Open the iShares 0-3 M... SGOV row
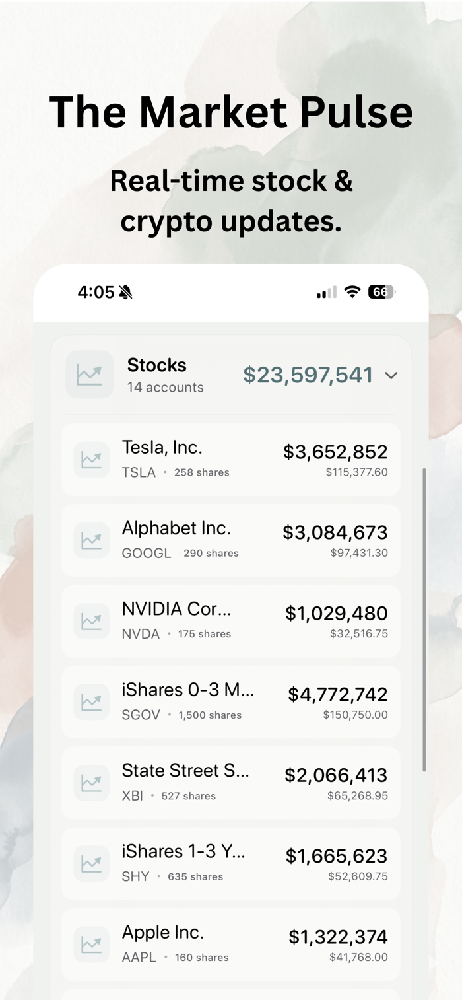The height and width of the screenshot is (1000, 462). click(231, 702)
